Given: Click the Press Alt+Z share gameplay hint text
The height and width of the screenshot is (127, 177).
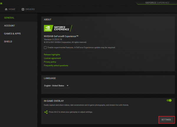Looking at the screenshot, I should tap(71, 112).
